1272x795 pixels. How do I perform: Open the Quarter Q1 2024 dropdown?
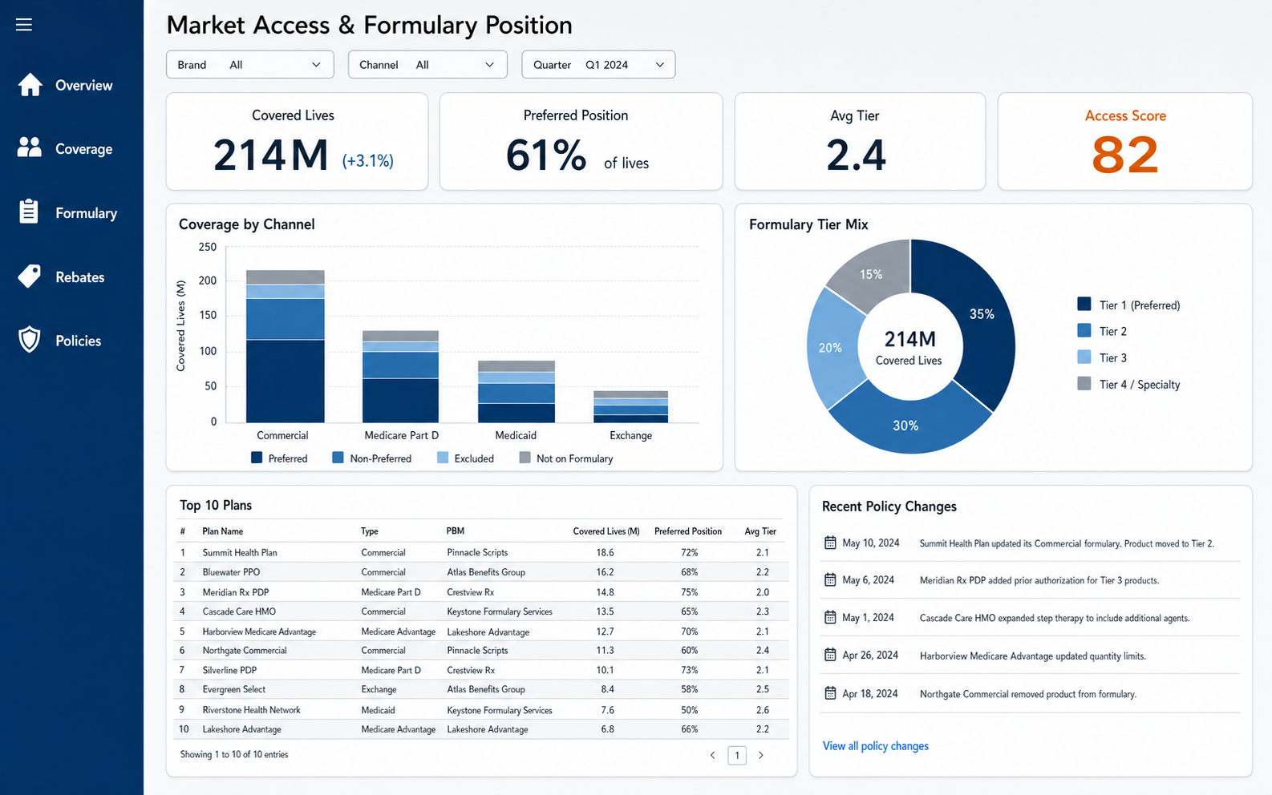[598, 65]
